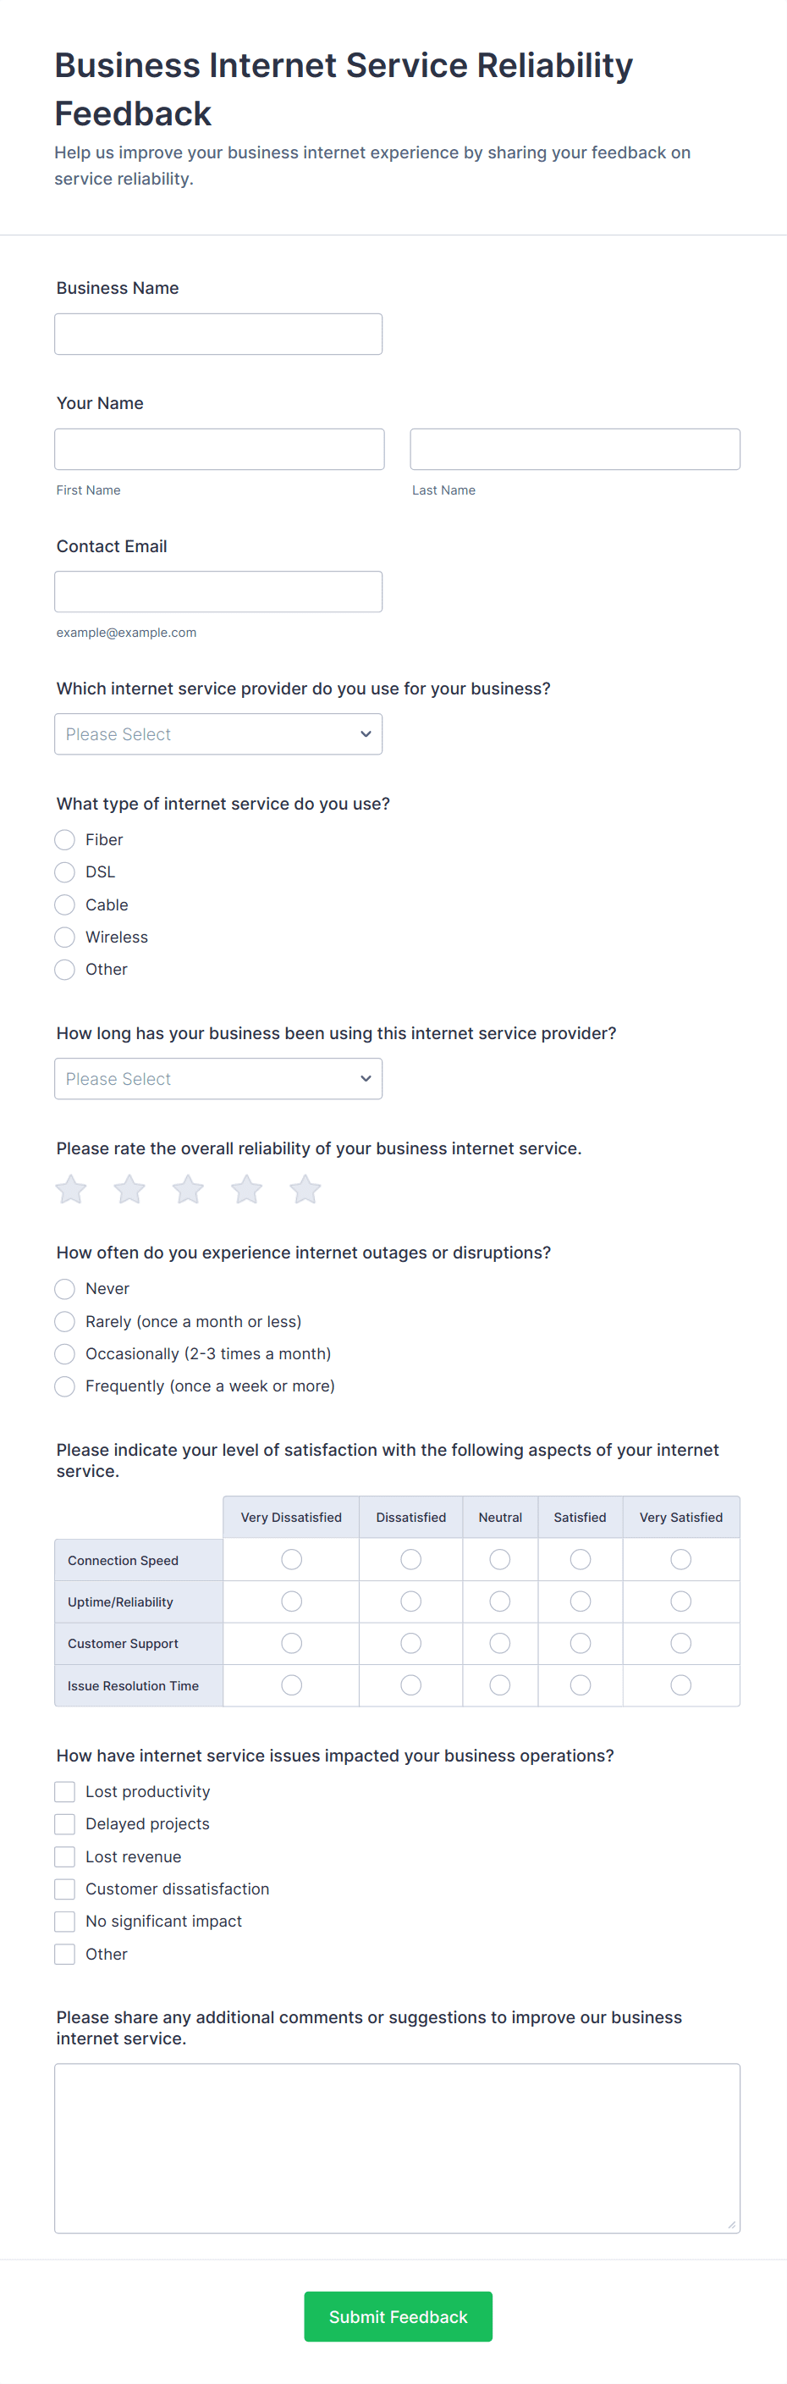Give a five-star reliability rating
Viewport: 787px width, 2384px height.
305,1189
